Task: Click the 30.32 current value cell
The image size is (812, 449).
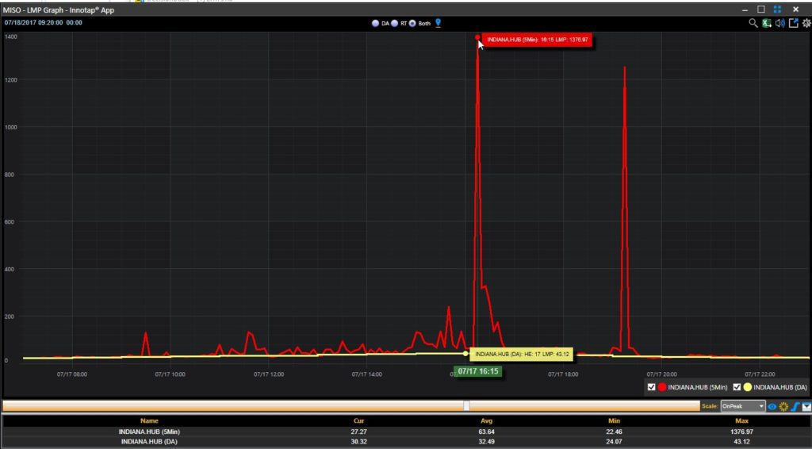Action: 358,442
